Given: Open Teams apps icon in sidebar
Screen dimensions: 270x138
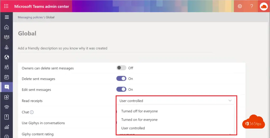Looking at the screenshot, I should click(7, 97).
